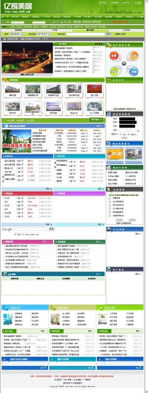Open the 请选择地区 city dropdown
Image resolution: width=148 pixels, height=393 pixels.
17,34
